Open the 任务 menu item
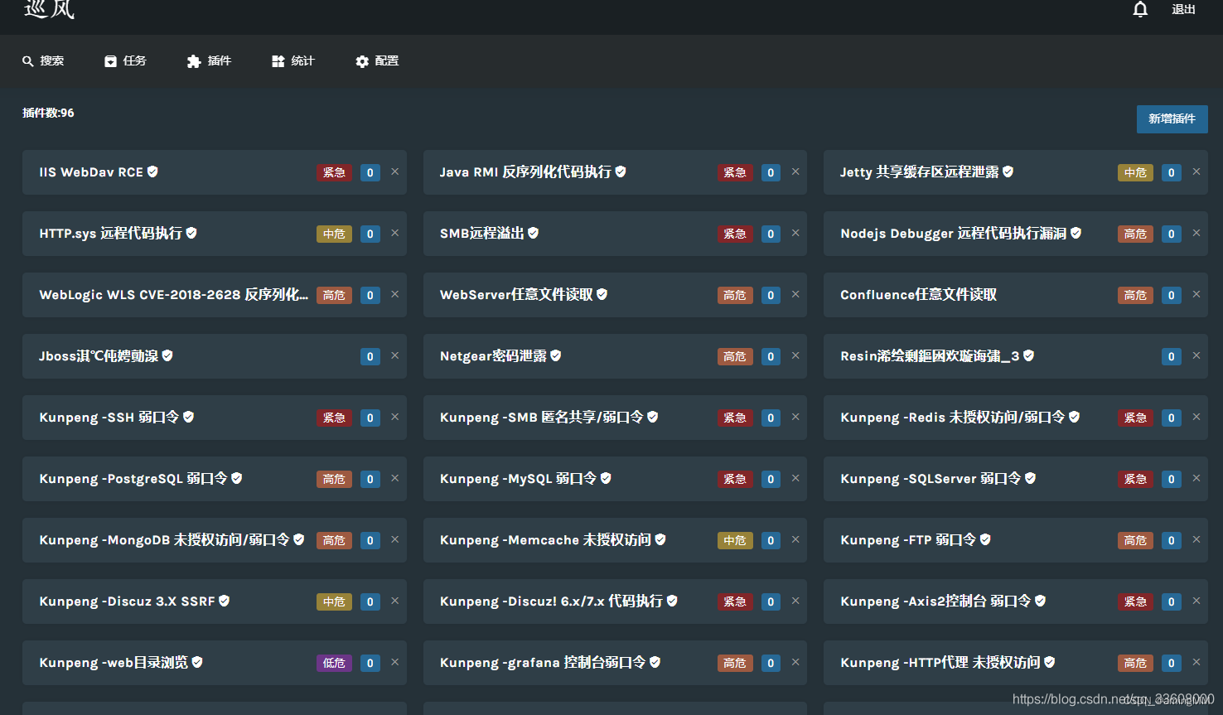Viewport: 1223px width, 715px height. 125,60
